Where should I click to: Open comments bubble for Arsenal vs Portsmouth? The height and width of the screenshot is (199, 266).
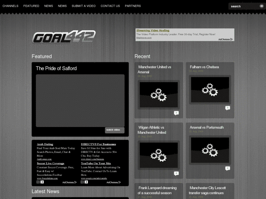pos(228,168)
